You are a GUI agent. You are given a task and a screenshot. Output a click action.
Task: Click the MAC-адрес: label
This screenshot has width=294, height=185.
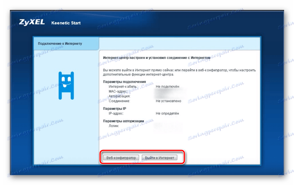click(118, 91)
